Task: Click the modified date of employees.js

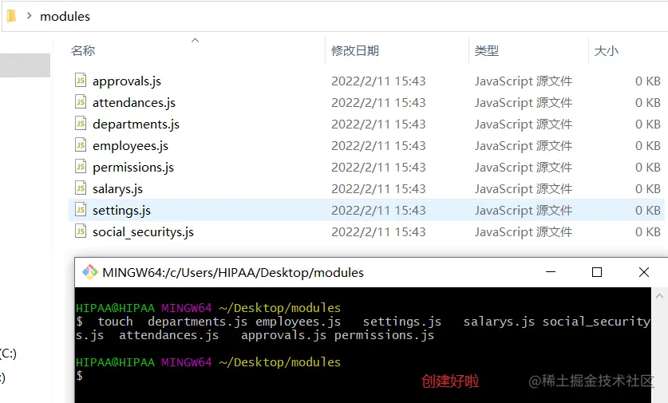Action: click(378, 146)
